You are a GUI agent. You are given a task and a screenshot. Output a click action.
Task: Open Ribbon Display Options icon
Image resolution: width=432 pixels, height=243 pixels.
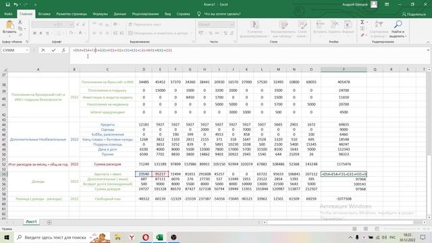[387, 5]
